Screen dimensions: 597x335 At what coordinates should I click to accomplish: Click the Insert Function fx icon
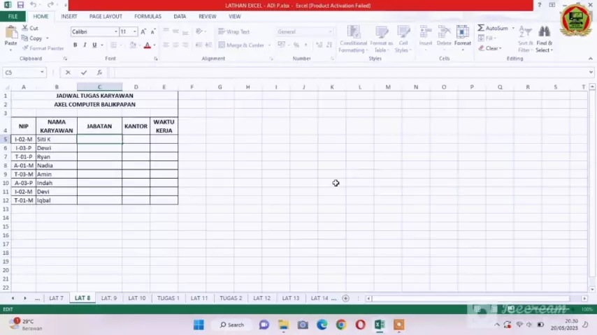point(99,73)
